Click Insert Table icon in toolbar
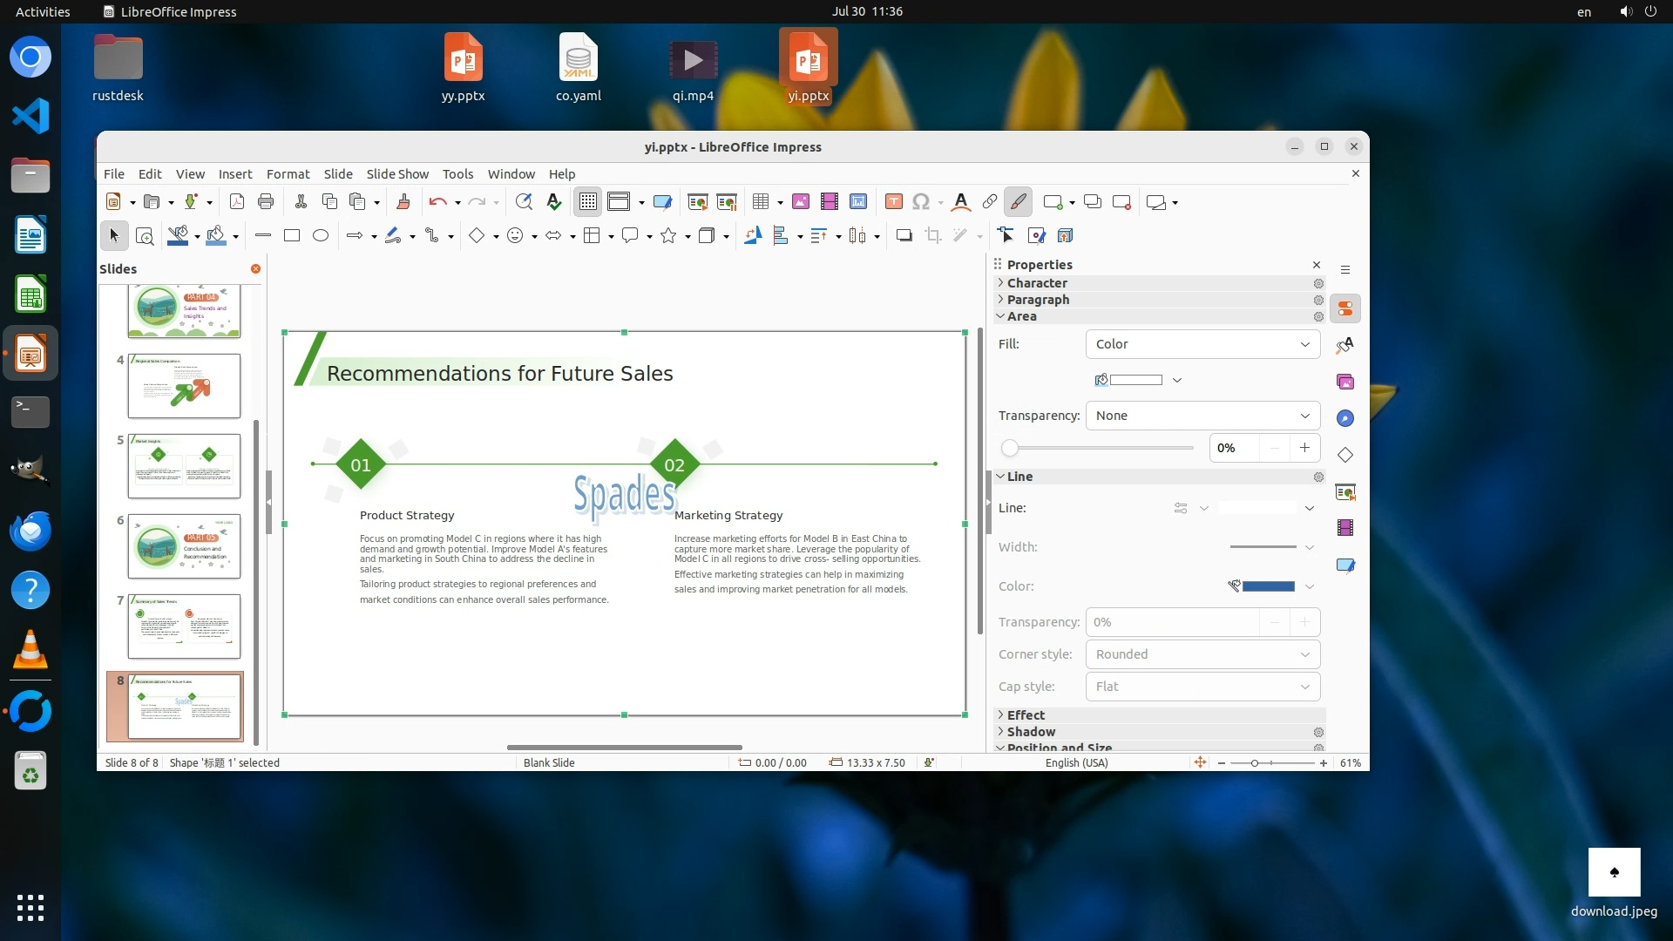This screenshot has width=1673, height=941. click(761, 202)
